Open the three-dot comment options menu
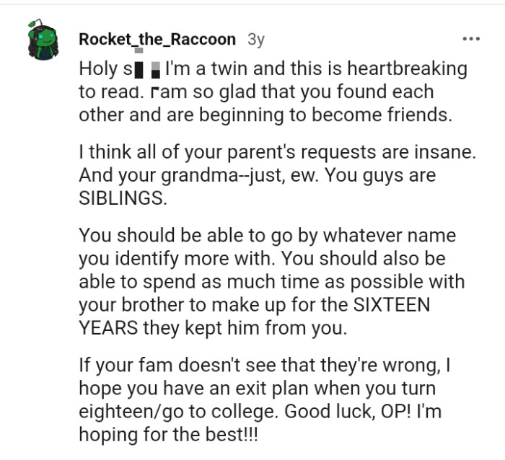The image size is (505, 460). point(470,39)
